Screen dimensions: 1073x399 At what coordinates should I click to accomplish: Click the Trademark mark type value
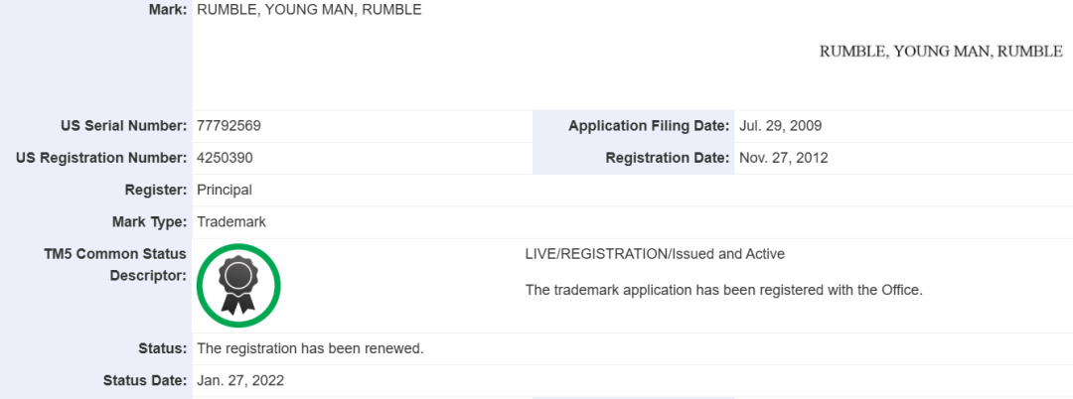point(231,222)
